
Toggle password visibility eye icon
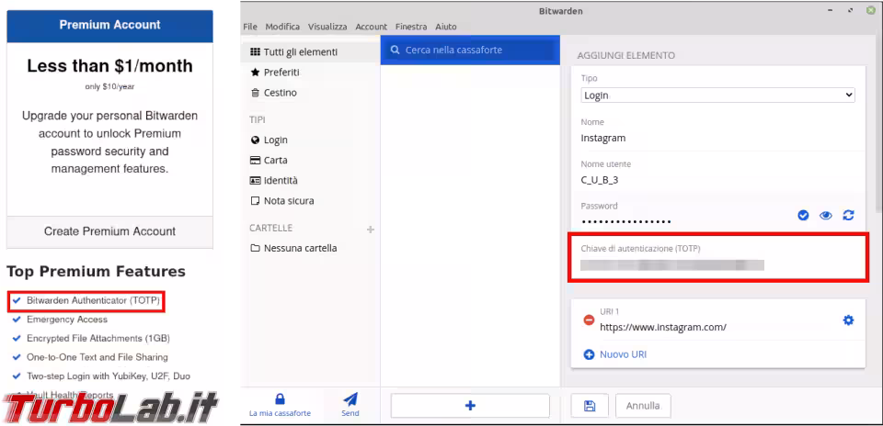tap(825, 215)
